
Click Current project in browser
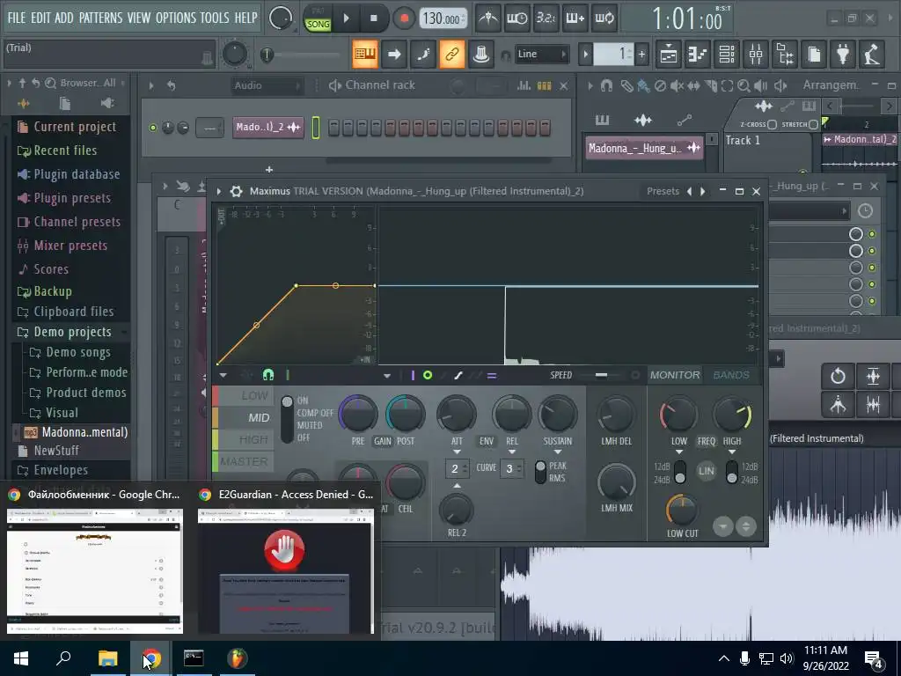click(75, 127)
